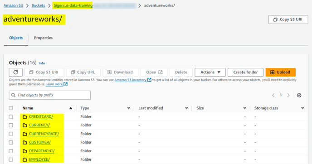The image size is (312, 164).
Task: Open the EMPLOYEE/ folder link
Action: pyautogui.click(x=39, y=159)
